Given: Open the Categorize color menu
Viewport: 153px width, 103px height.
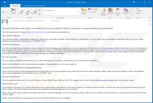Looking at the screenshot, I should (110, 12).
